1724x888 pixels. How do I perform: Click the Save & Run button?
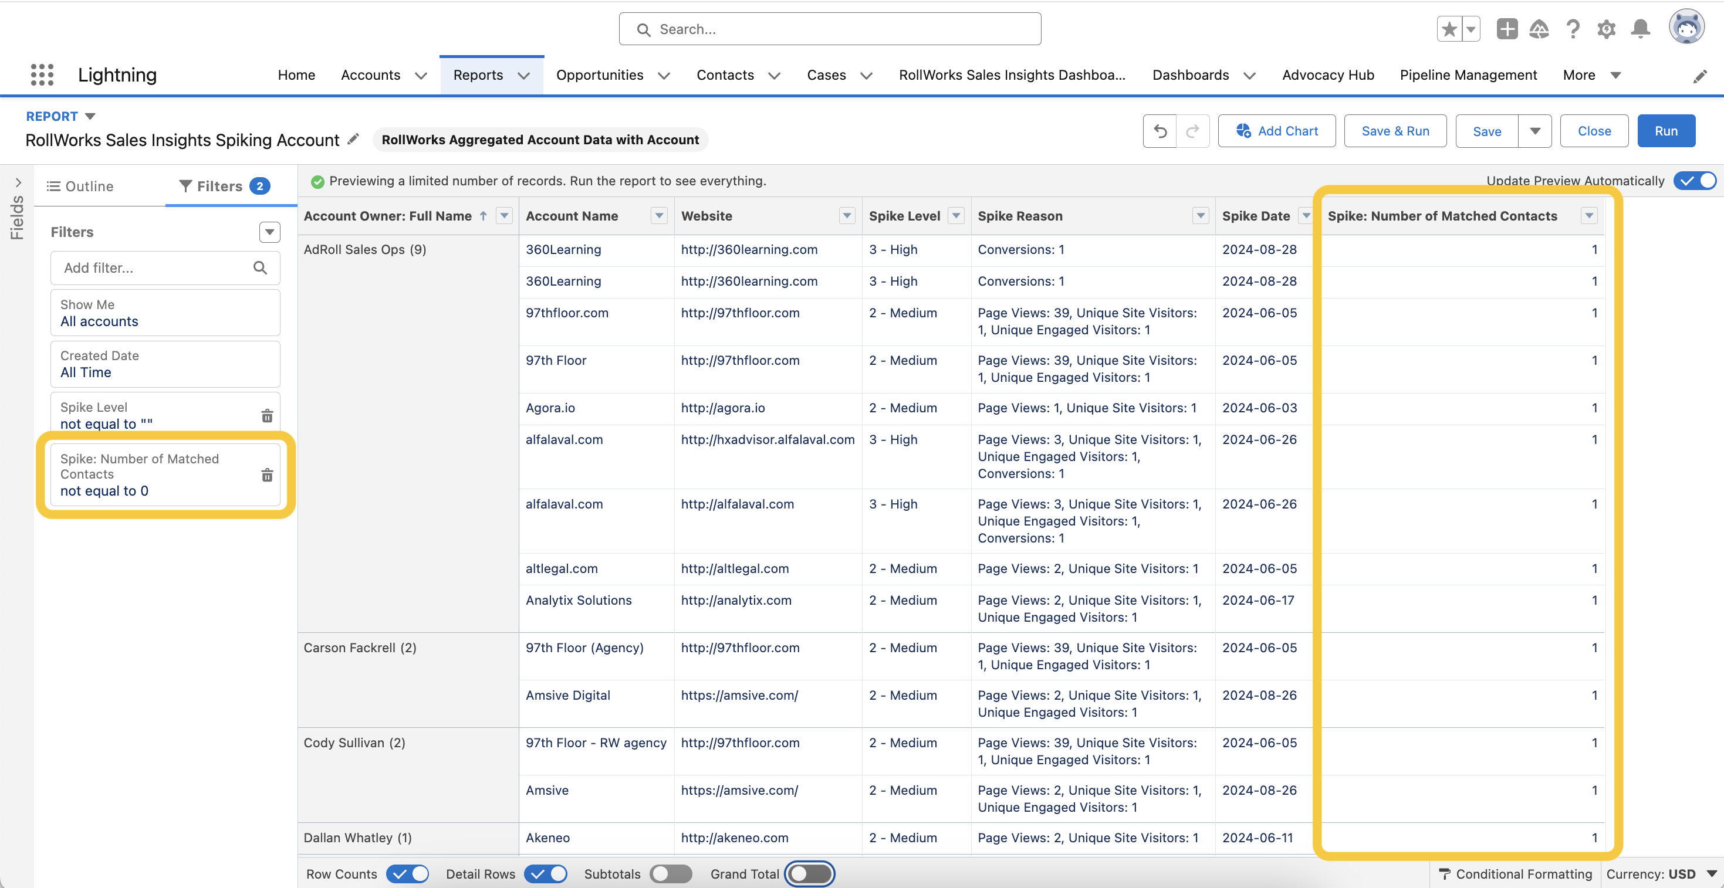click(x=1395, y=131)
